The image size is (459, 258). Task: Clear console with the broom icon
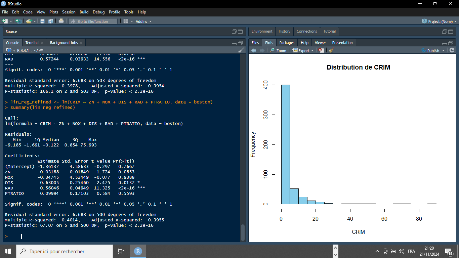(x=241, y=50)
